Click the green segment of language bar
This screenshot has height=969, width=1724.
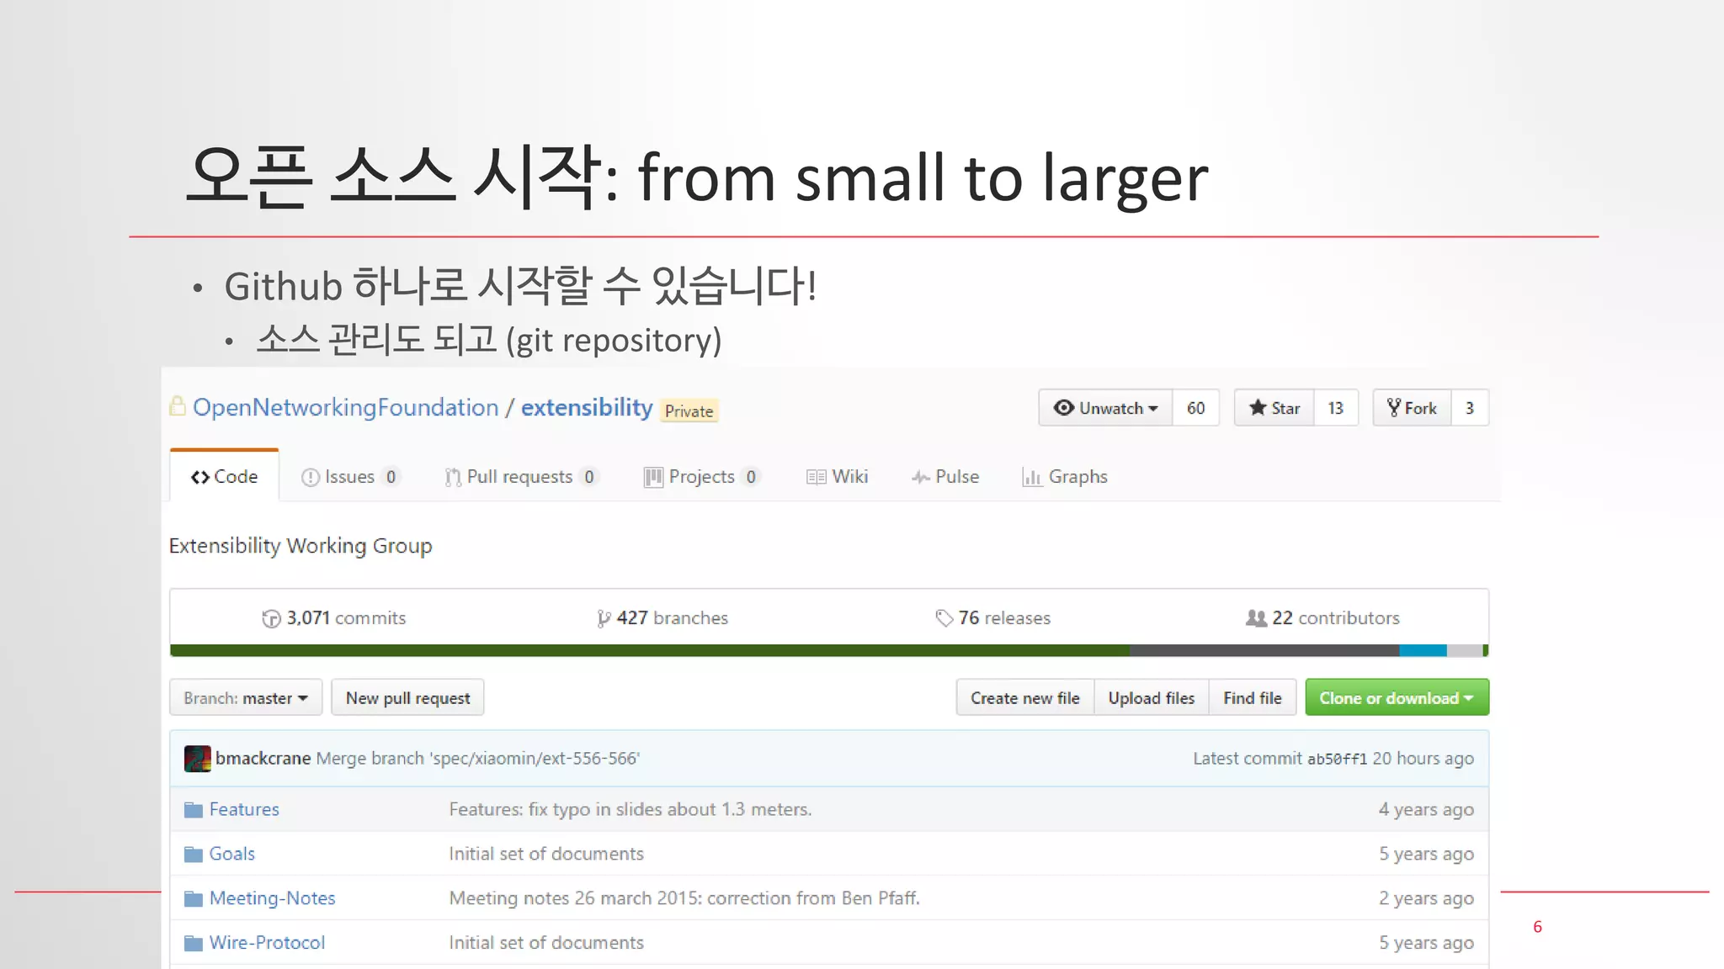pyautogui.click(x=649, y=650)
